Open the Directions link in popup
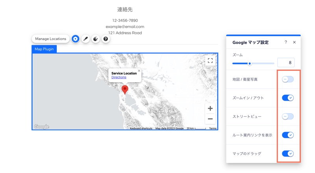The height and width of the screenshot is (173, 315). pos(119,77)
